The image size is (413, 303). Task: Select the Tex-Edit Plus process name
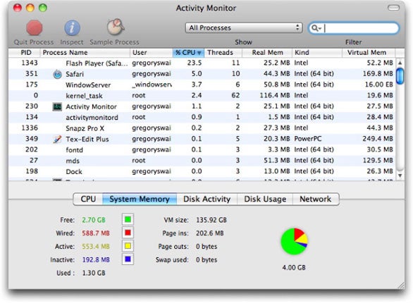click(x=87, y=139)
